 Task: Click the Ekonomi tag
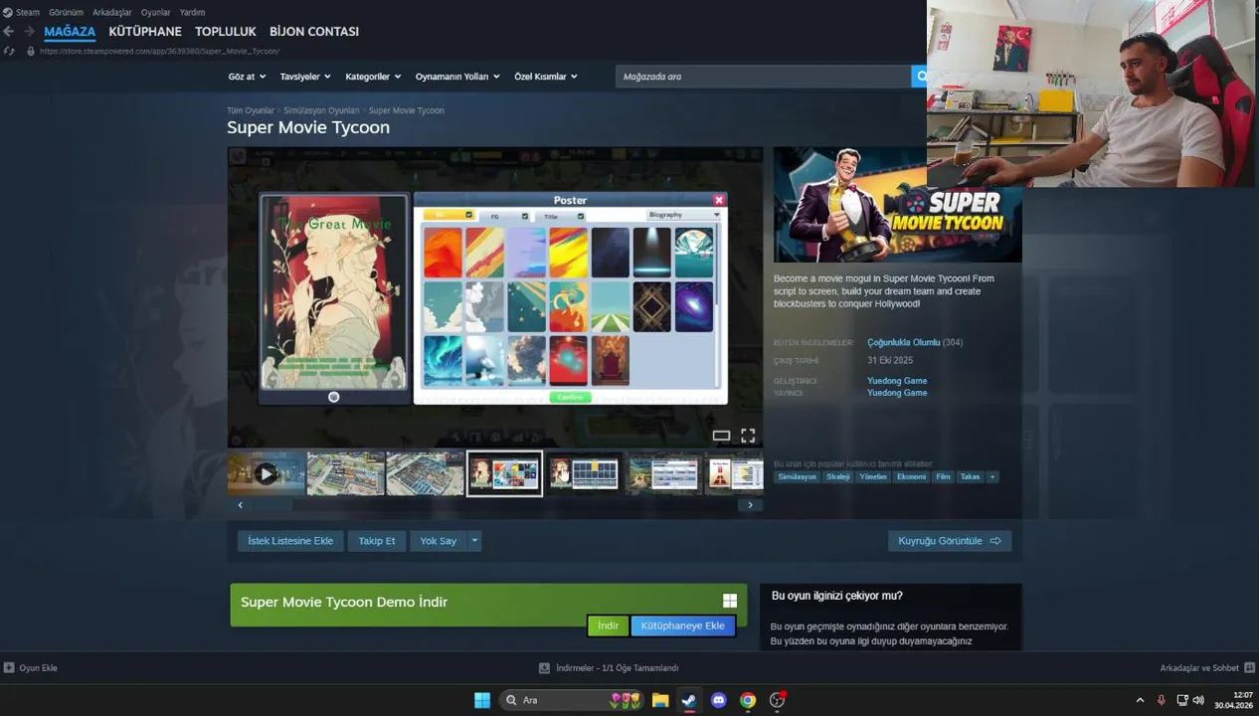[911, 477]
